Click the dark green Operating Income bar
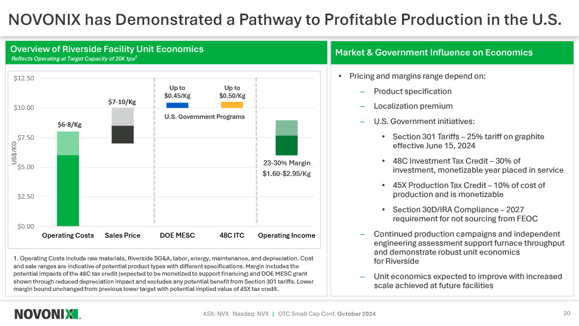 click(287, 145)
